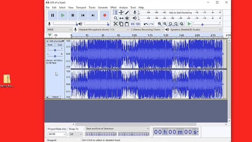Solo the Gift of a Guest track
The image size is (252, 142).
(60, 45)
